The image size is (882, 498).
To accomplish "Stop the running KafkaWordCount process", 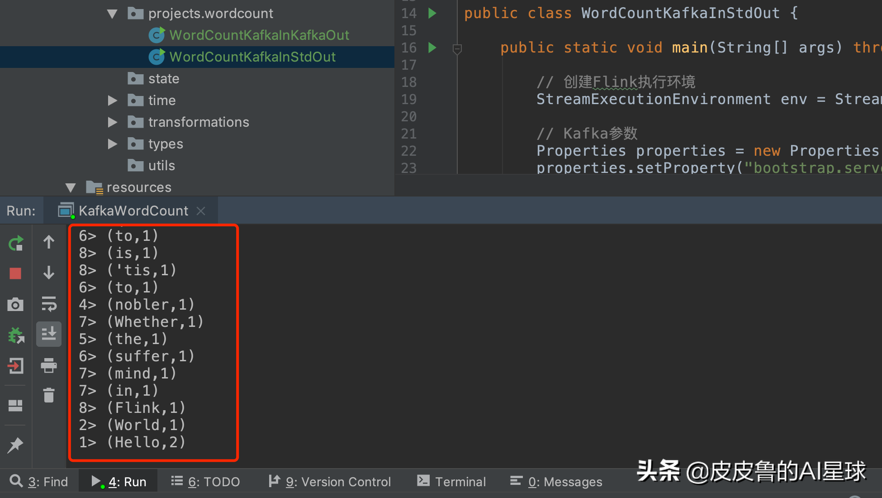I will (x=15, y=273).
